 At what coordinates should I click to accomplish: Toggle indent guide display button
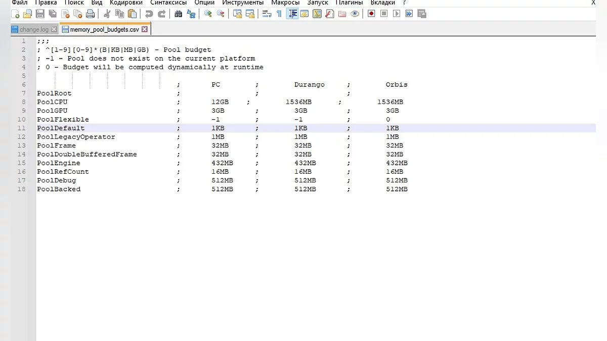click(292, 14)
